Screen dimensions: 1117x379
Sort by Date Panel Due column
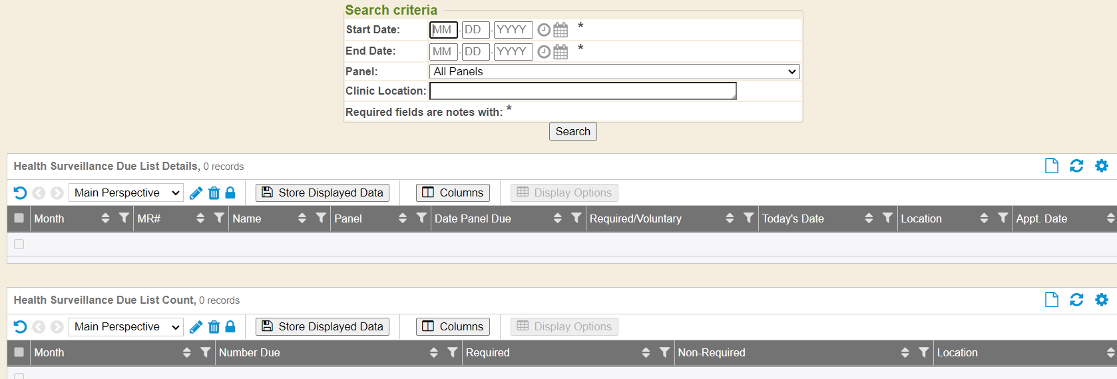click(557, 218)
